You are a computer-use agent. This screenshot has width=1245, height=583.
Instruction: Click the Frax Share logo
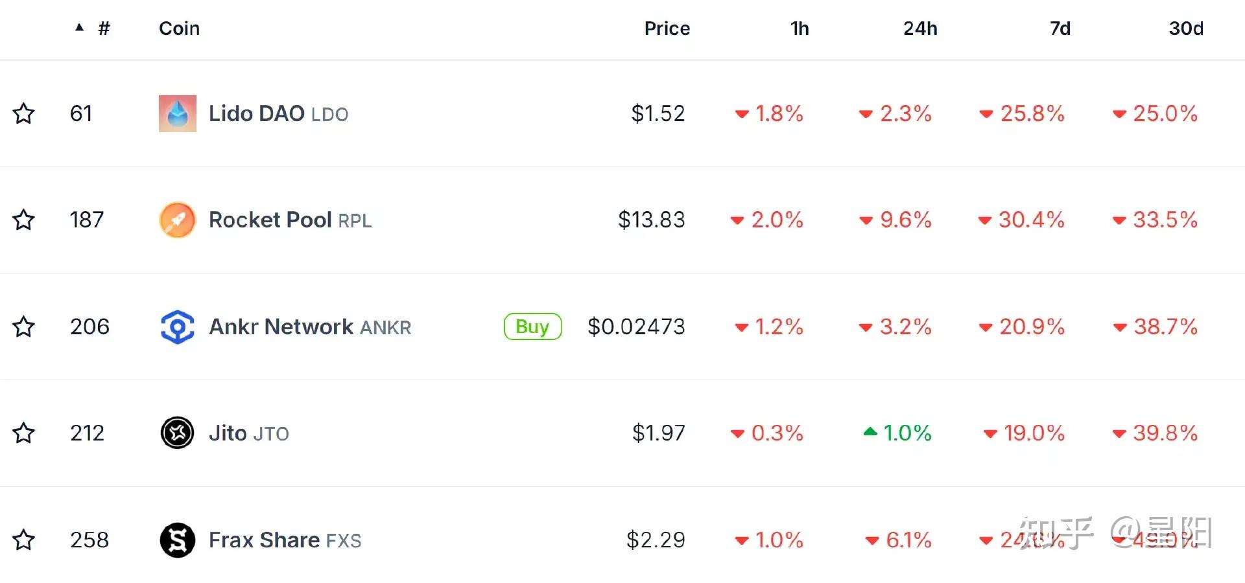177,539
